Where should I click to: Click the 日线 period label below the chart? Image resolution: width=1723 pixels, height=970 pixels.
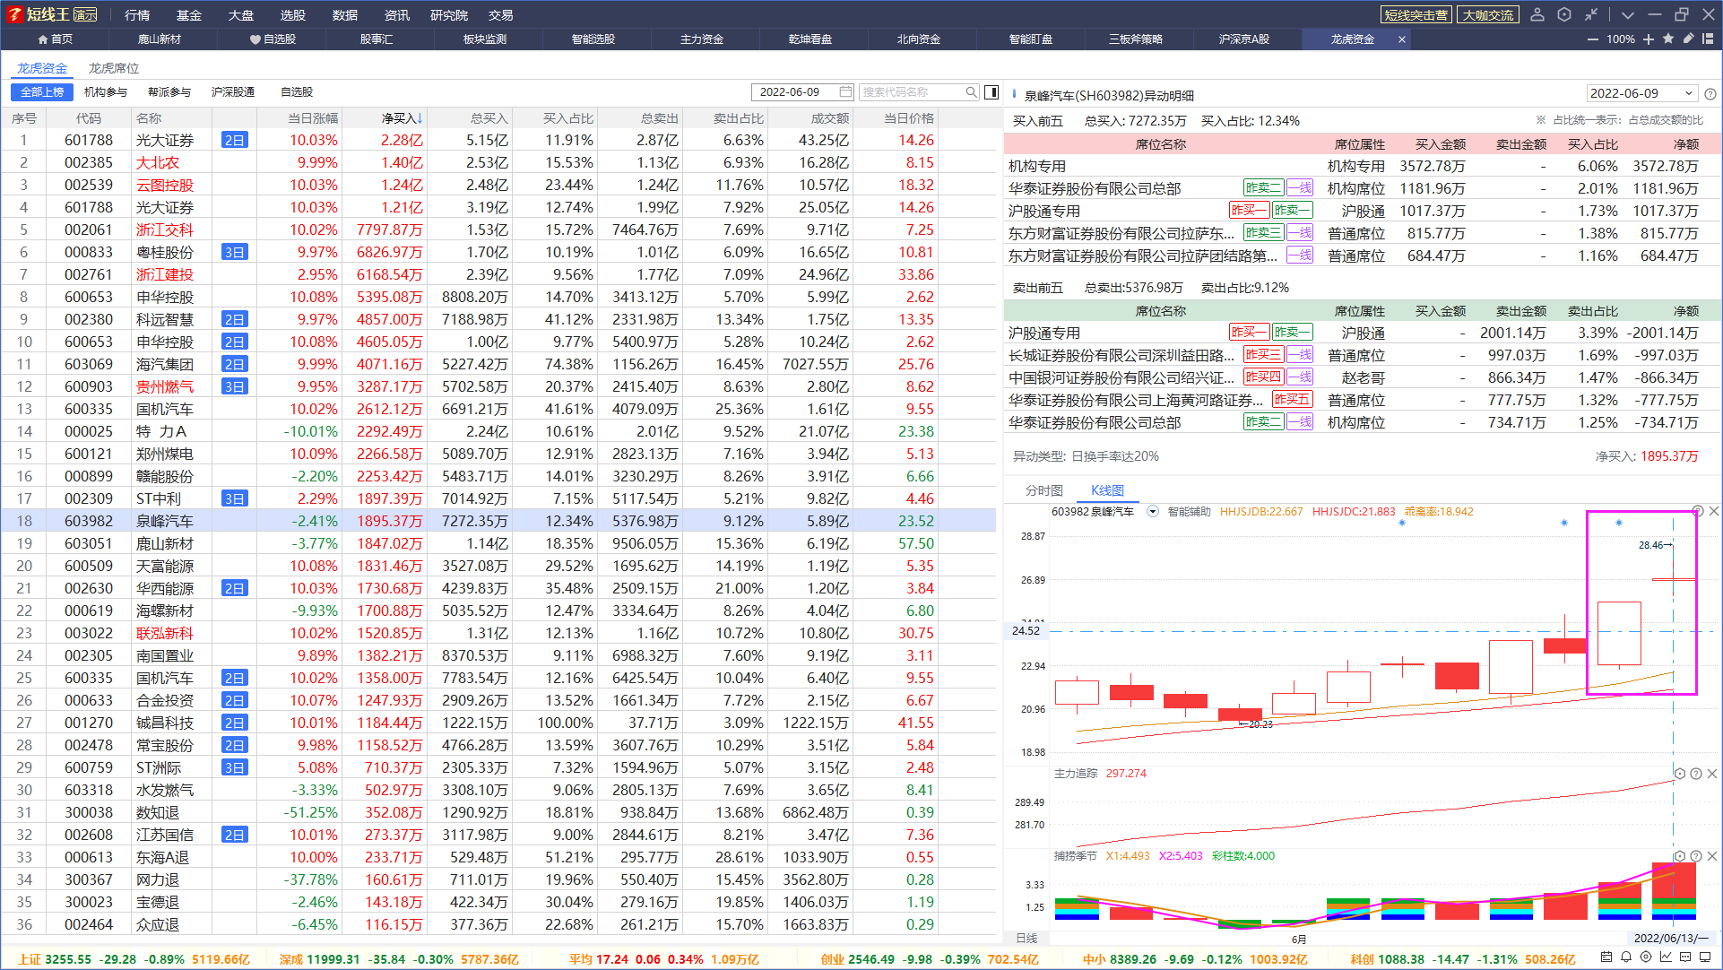1026,938
